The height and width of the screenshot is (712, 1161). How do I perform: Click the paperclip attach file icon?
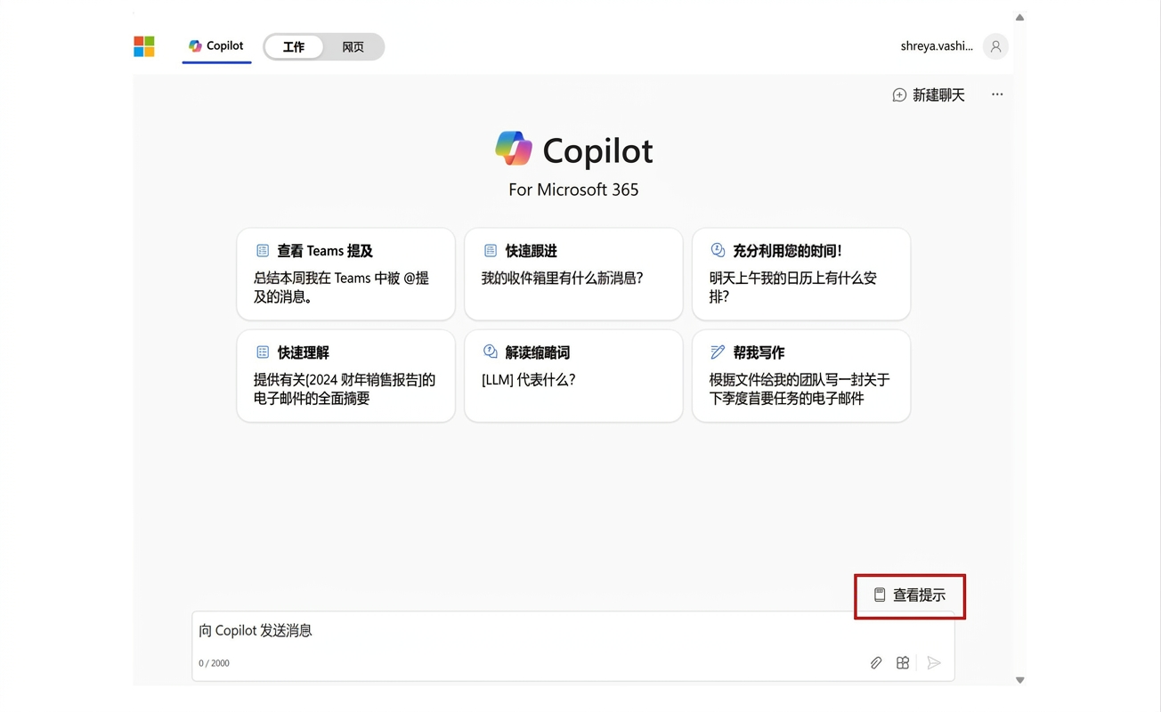coord(876,663)
